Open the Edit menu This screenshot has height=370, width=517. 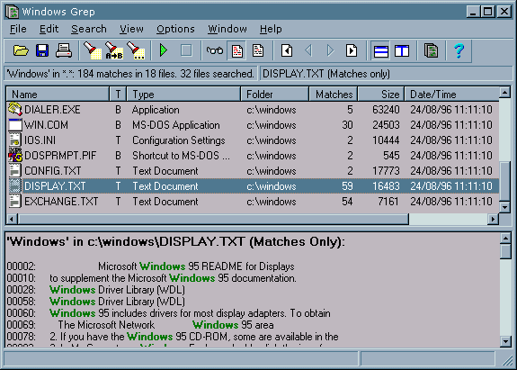click(x=49, y=29)
